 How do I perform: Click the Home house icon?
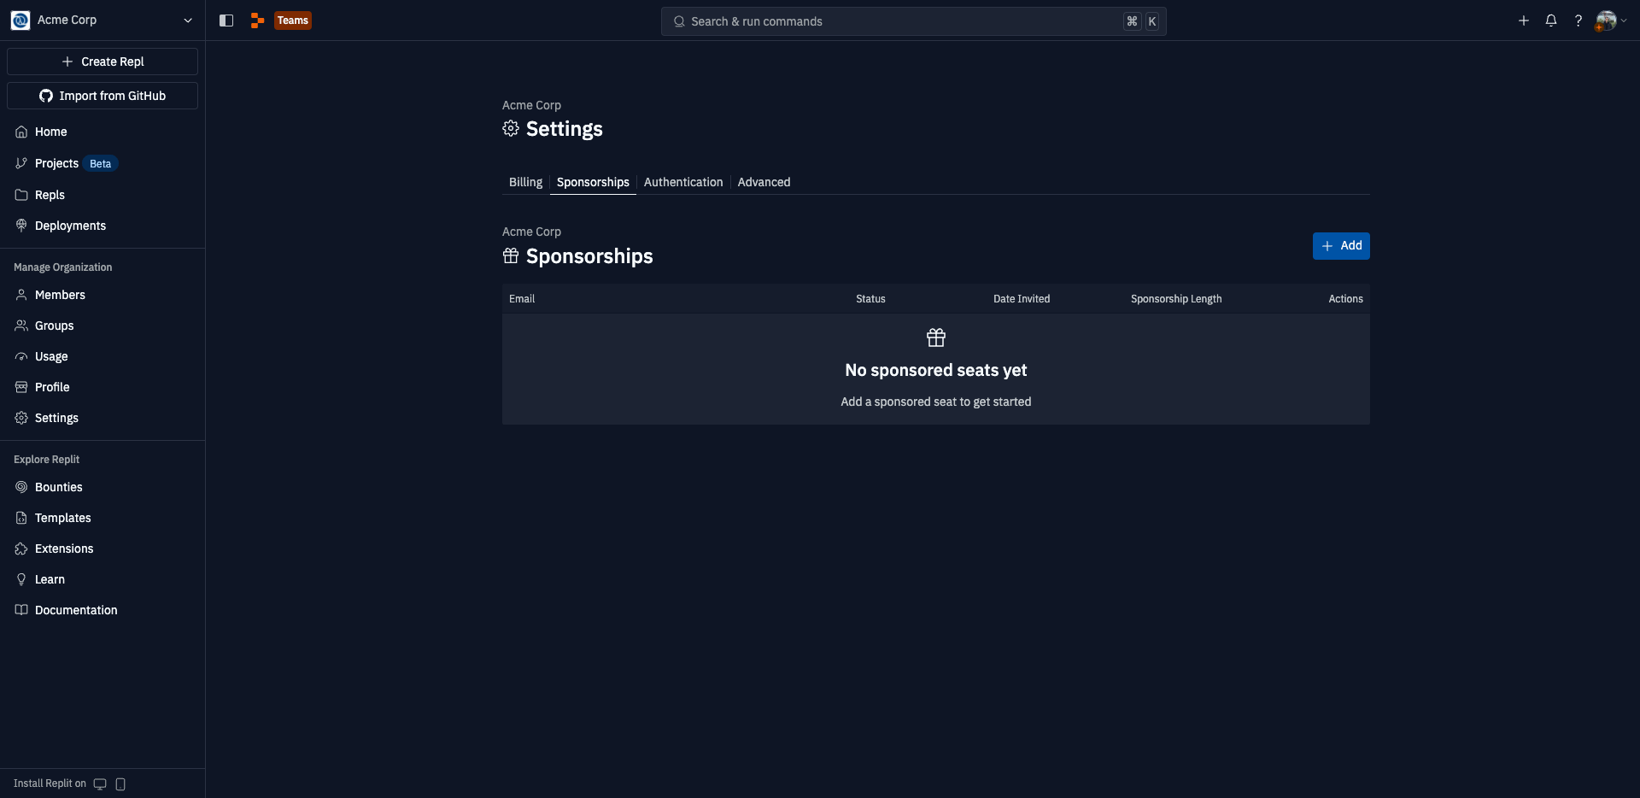coord(21,132)
